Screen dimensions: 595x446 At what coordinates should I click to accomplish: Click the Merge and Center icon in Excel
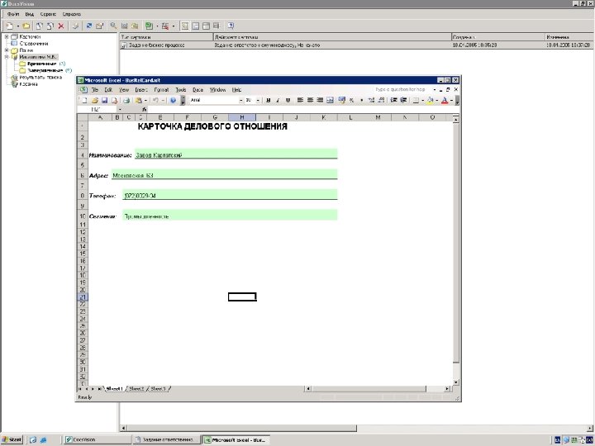click(330, 100)
